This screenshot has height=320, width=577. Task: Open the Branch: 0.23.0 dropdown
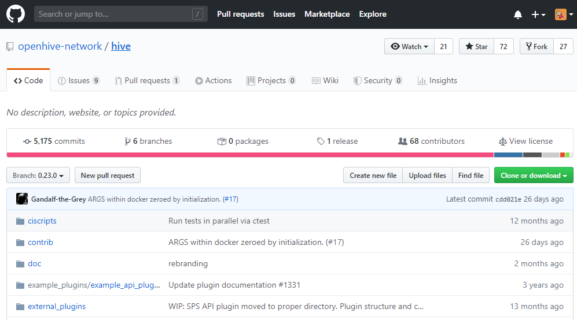coord(38,175)
